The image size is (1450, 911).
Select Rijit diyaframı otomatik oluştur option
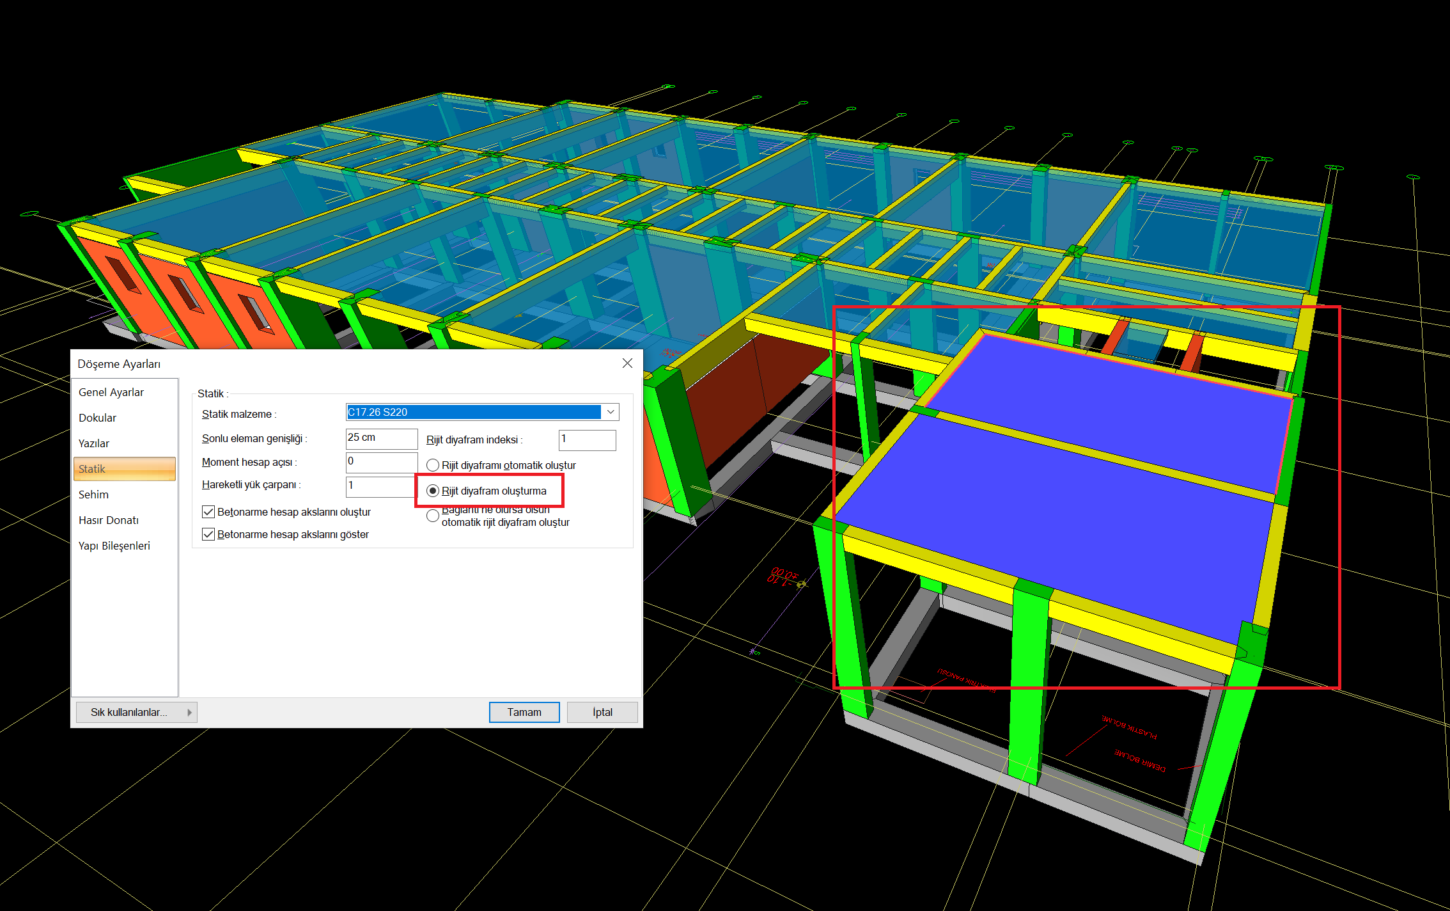(x=433, y=465)
